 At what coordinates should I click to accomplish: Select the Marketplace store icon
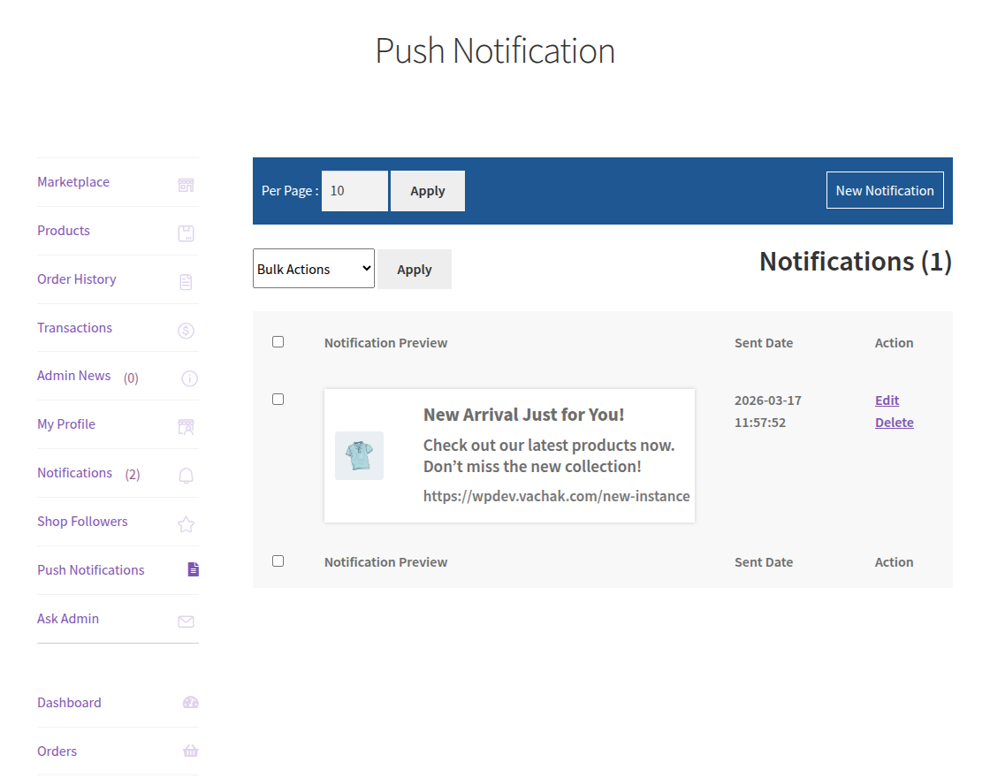click(x=186, y=185)
